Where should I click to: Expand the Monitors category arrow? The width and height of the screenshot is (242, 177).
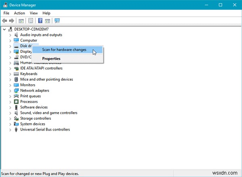(x=10, y=85)
